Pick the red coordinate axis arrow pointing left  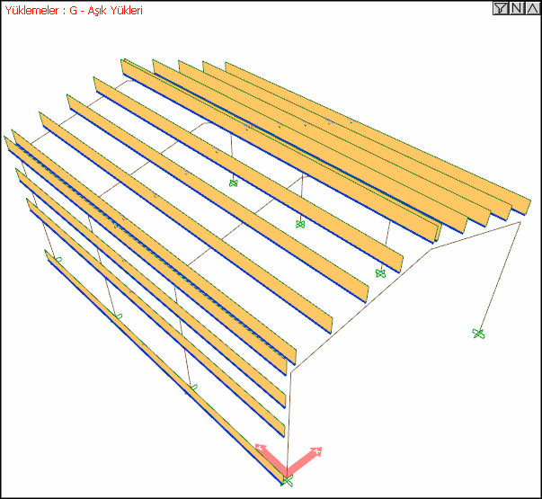[x=271, y=459]
